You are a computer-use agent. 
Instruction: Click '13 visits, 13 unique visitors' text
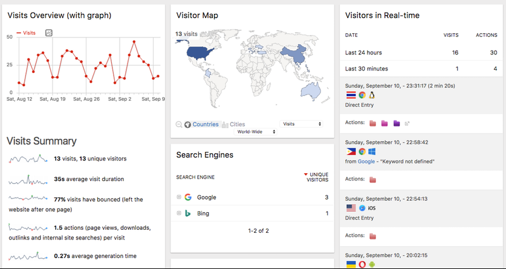(x=90, y=159)
